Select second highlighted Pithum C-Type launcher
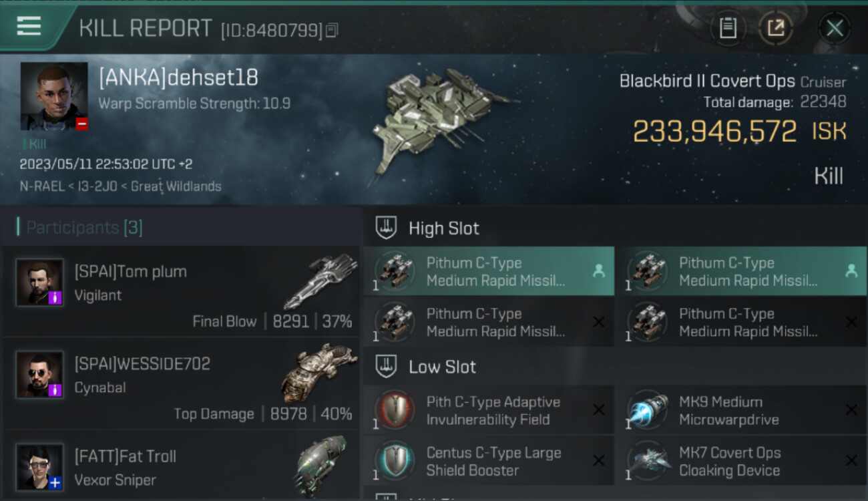 [x=741, y=271]
